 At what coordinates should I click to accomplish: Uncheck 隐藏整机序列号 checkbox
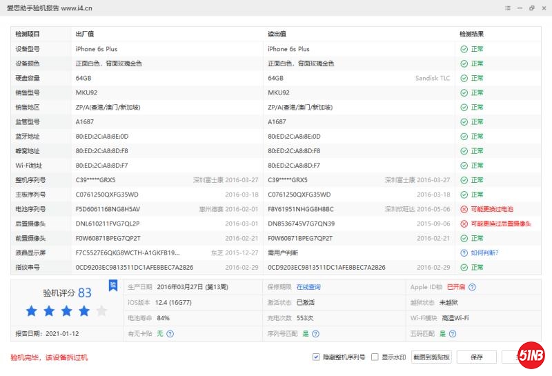tap(316, 357)
